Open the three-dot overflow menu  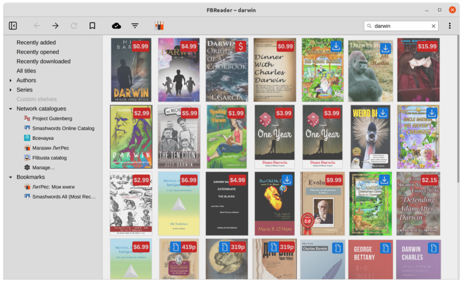[x=449, y=25]
